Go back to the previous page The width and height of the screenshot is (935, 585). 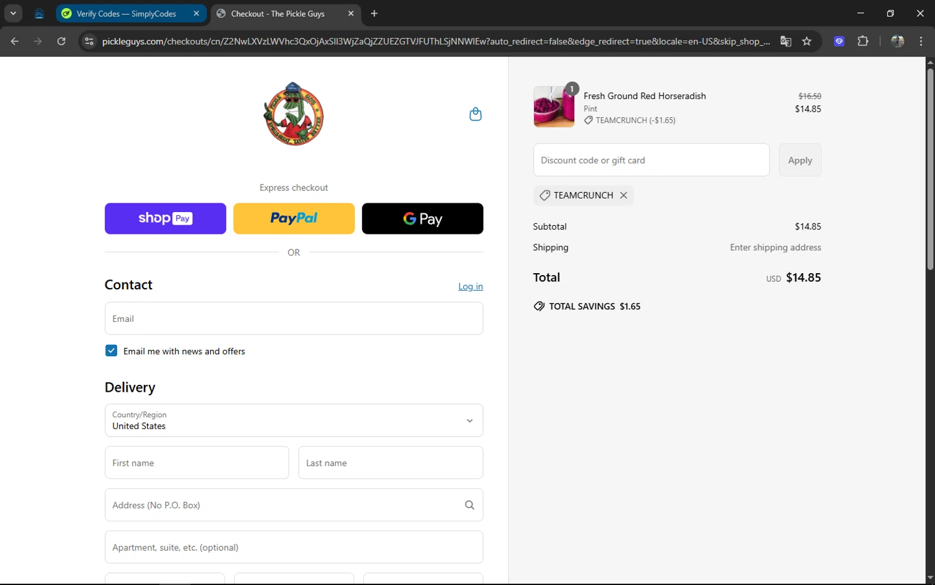pyautogui.click(x=15, y=41)
